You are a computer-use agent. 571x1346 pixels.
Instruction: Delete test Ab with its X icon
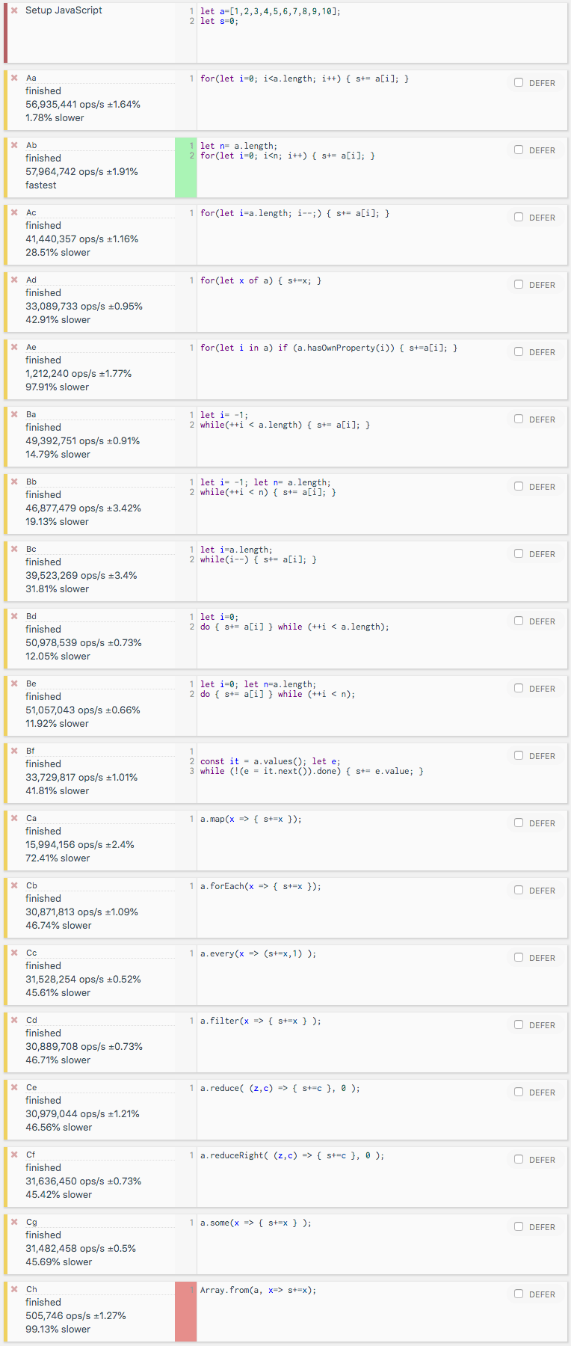[14, 144]
